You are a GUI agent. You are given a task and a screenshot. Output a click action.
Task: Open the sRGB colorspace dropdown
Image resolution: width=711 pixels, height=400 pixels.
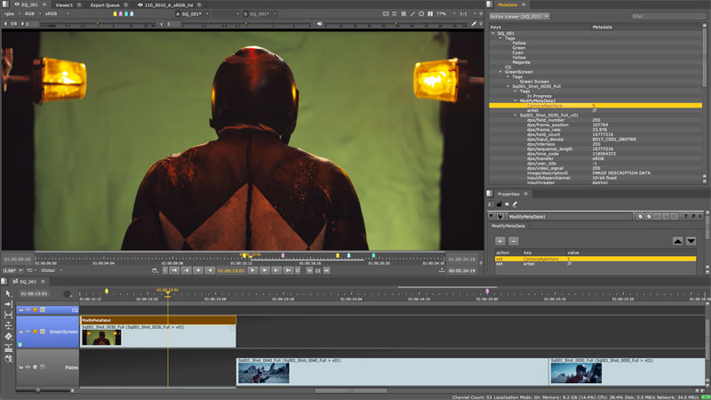[x=57, y=14]
